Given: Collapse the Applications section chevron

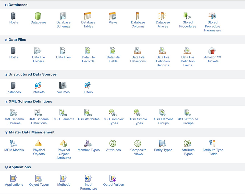Looking at the screenshot, I should click(x=7, y=167).
